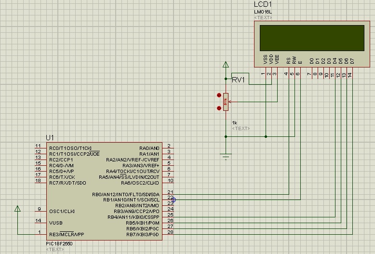Click the VDD pin label on LCD1
Image resolution: width=375 pixels, height=254 pixels.
coord(271,59)
